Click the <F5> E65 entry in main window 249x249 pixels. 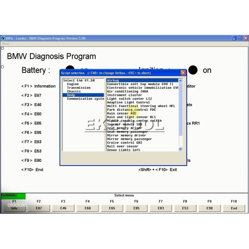click(x=31, y=123)
